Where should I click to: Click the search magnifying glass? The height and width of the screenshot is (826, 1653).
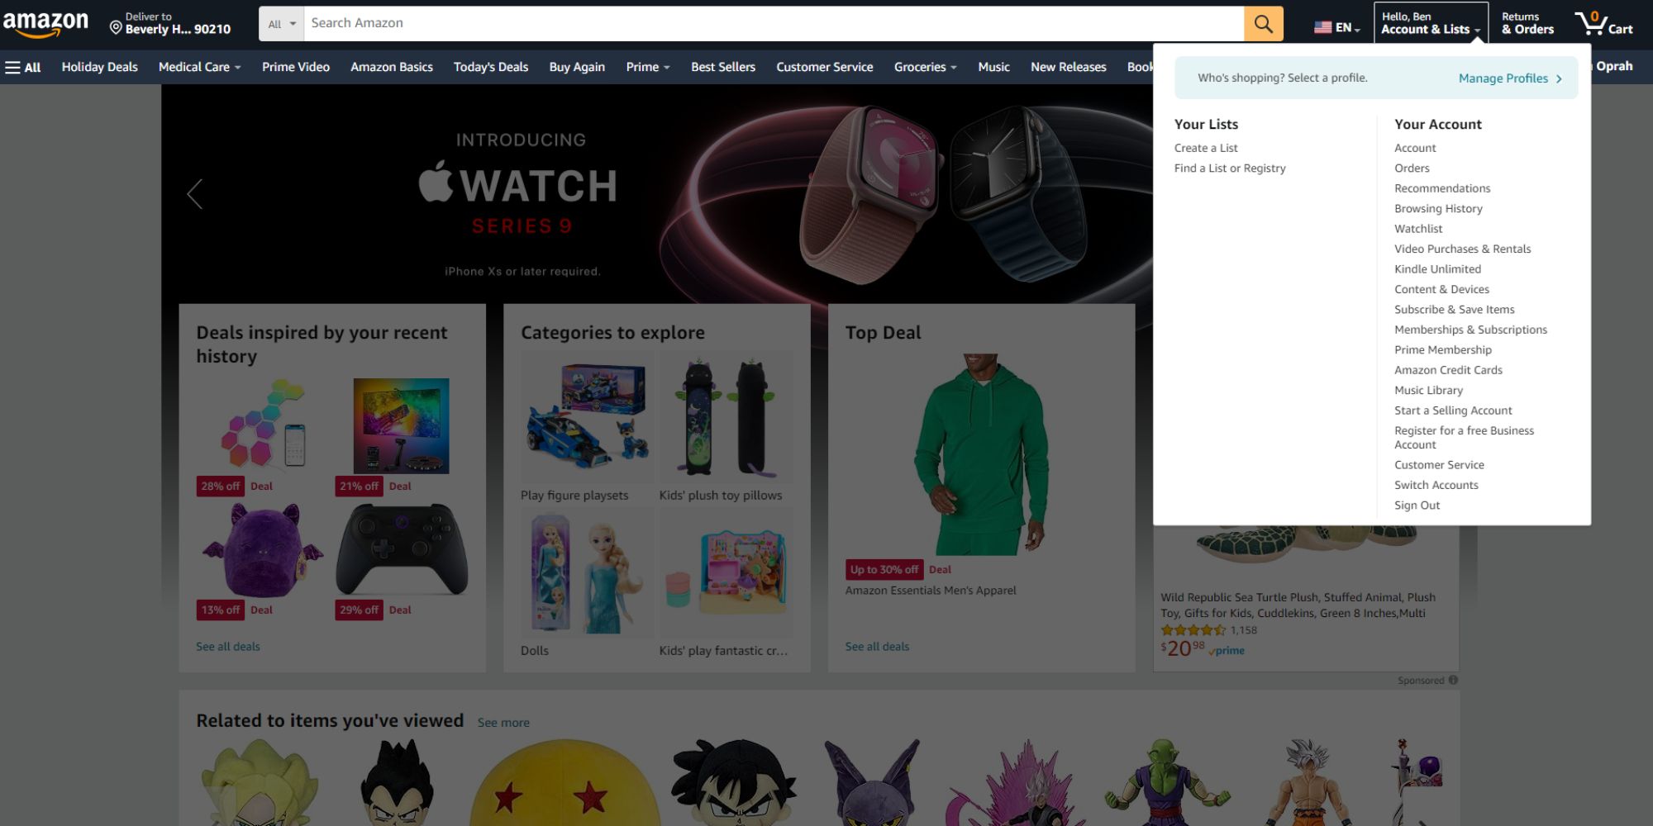pyautogui.click(x=1263, y=22)
